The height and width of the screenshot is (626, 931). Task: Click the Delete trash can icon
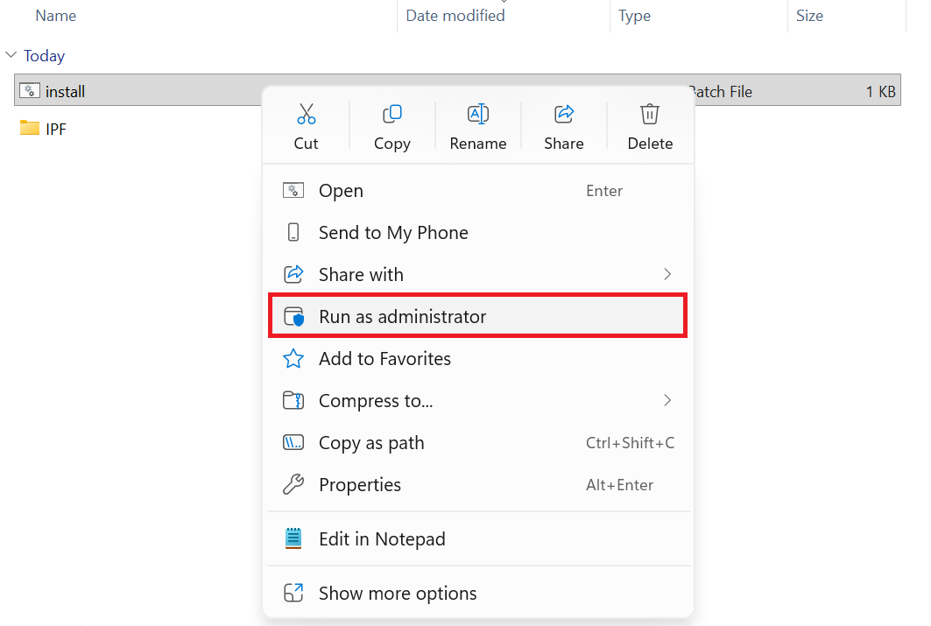pyautogui.click(x=650, y=114)
